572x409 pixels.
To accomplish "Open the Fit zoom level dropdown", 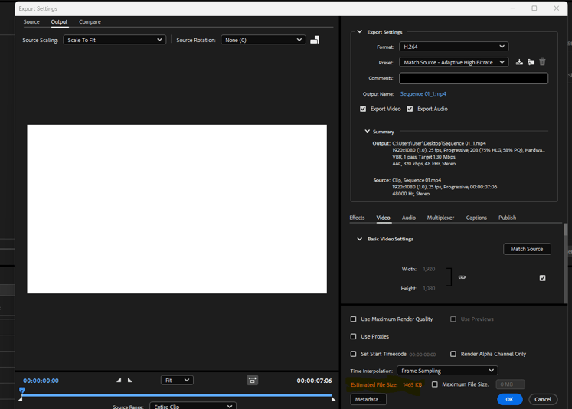I will point(177,380).
